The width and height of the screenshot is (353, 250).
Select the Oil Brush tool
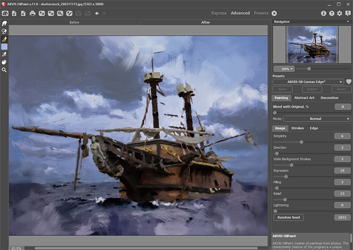[4, 39]
